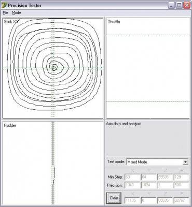Viewport: 192px width, 207px height.
Task: Click the Min Step Z field
Action: [x=165, y=177]
